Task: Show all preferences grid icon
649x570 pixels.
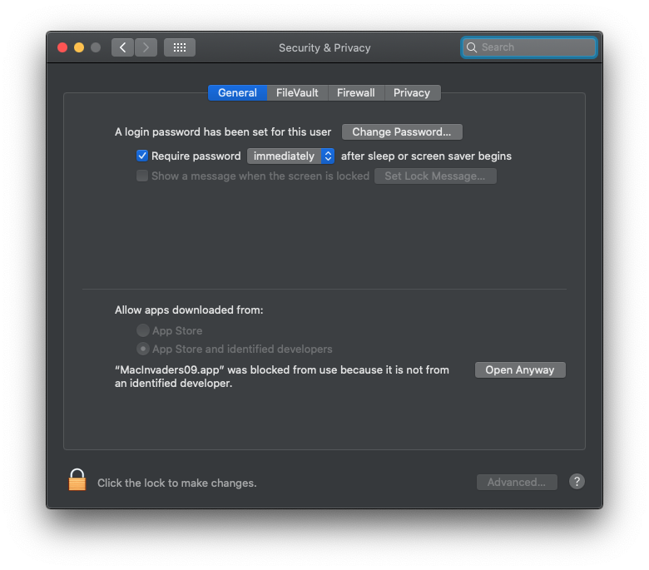Action: 180,47
